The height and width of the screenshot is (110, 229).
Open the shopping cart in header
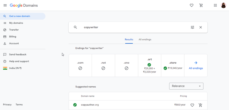point(201,5)
